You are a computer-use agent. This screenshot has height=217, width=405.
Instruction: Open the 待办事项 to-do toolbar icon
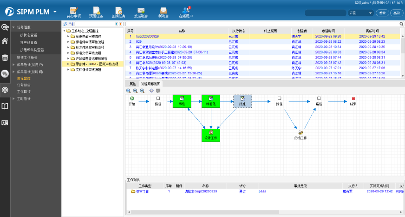click(x=74, y=12)
